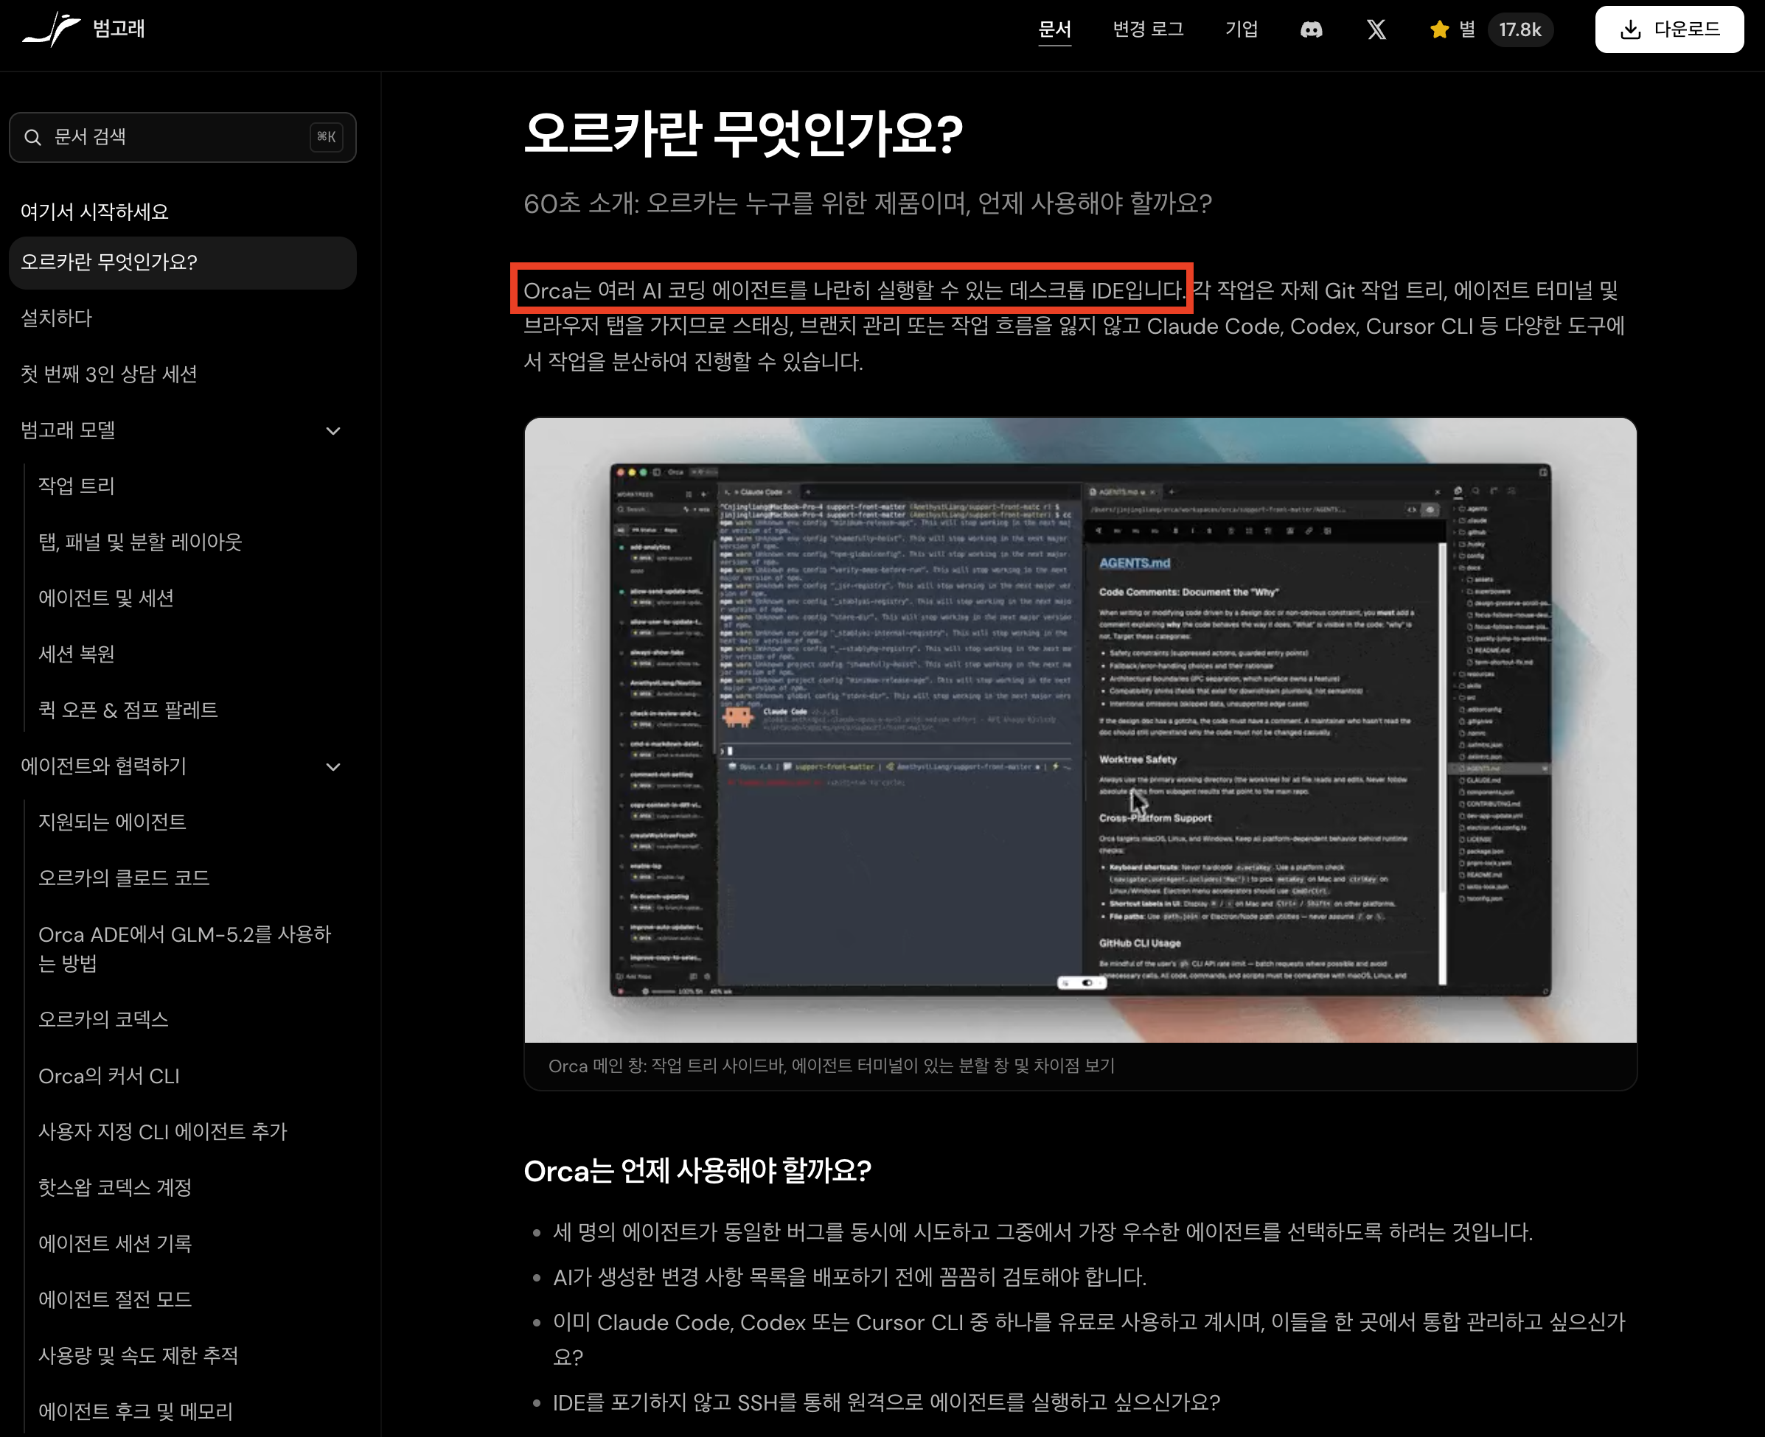Open the GLM-5.2 usage guide page
Image resolution: width=1765 pixels, height=1437 pixels.
tap(185, 948)
